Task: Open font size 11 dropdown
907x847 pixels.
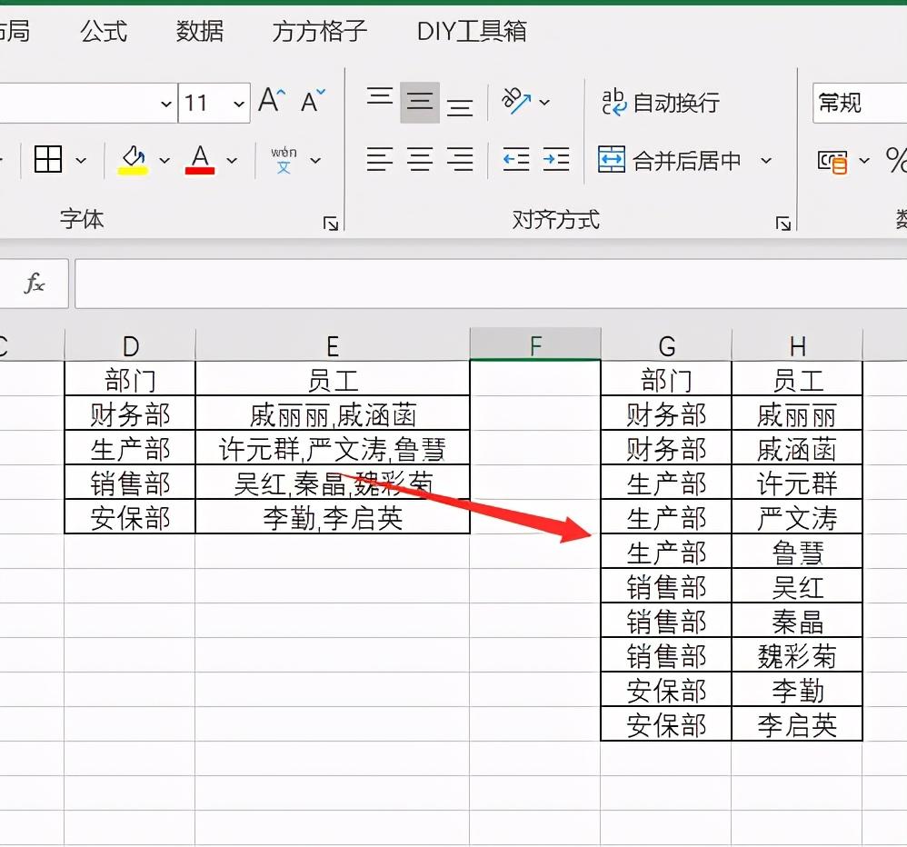Action: point(238,105)
